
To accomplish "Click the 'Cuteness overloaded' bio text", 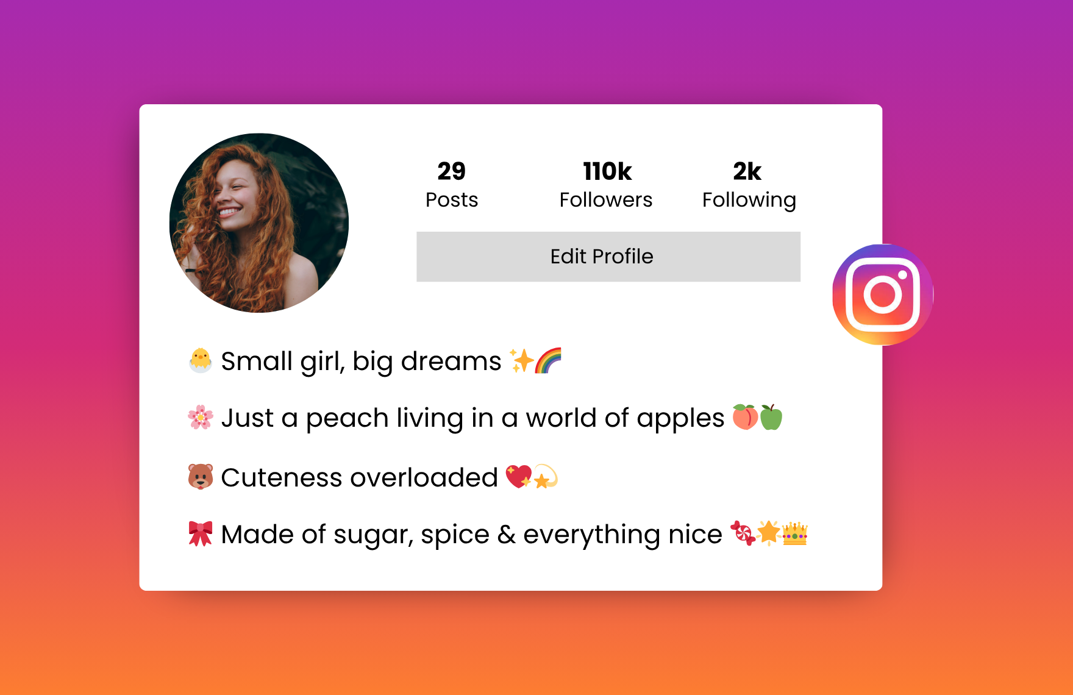I will [360, 477].
